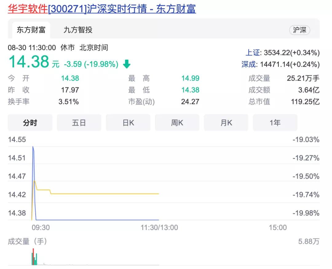Click the timestamp 08-30 11:30:00
The height and width of the screenshot is (269, 332).
click(x=32, y=47)
